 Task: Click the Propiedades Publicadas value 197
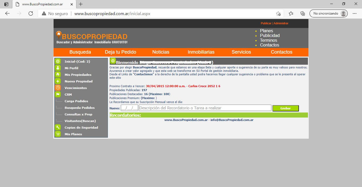144,90
